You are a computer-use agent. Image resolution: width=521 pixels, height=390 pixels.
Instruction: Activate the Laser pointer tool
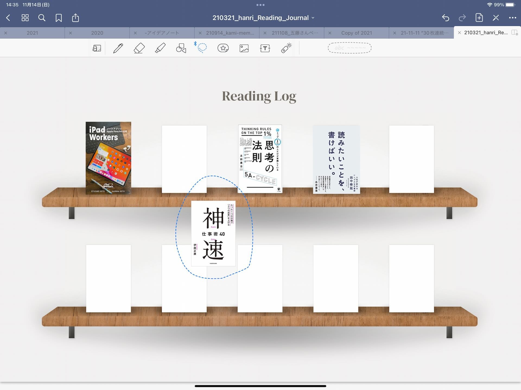286,48
